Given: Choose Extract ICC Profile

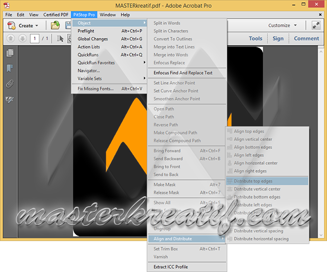Looking at the screenshot, I should 187,267.
